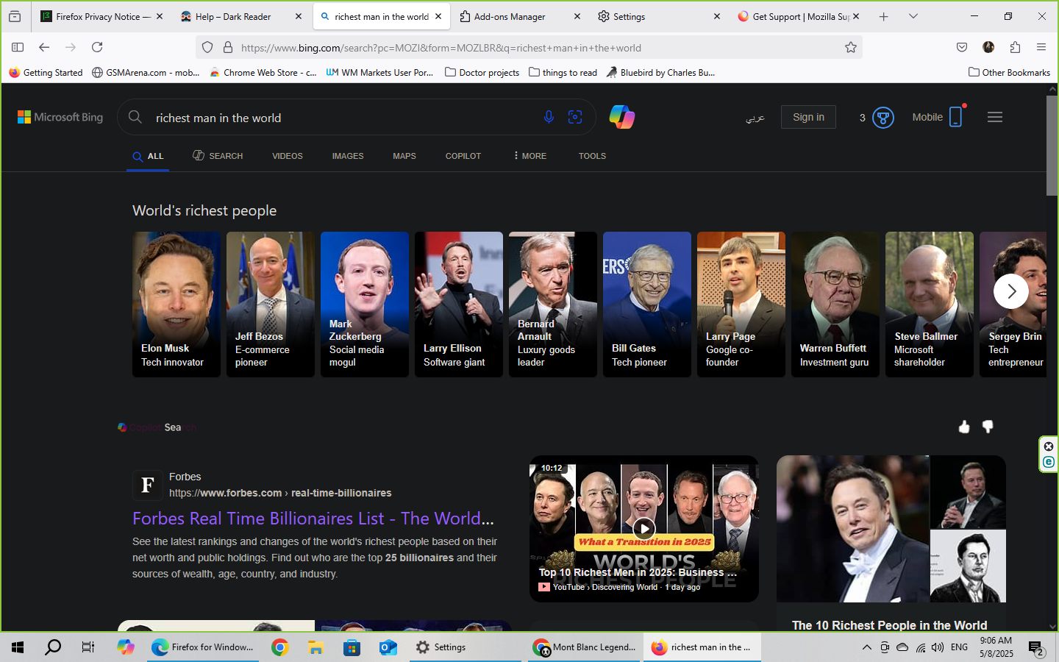Click the thumbs down feedback icon
Image resolution: width=1059 pixels, height=662 pixels.
[x=988, y=427]
